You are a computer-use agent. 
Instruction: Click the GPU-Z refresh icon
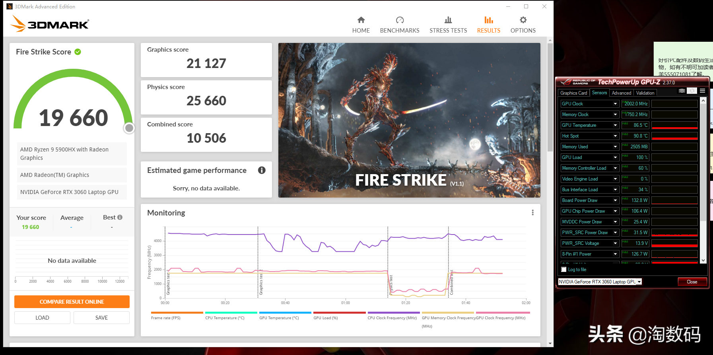point(692,91)
